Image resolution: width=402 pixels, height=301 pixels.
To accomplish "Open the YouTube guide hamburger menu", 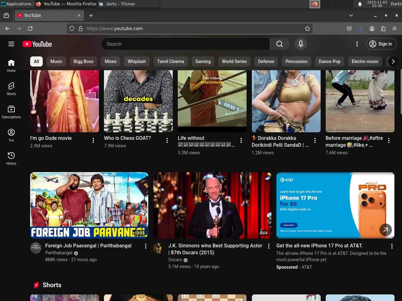I will pyautogui.click(x=11, y=44).
